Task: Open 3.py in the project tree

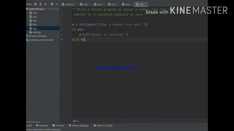Action: [x=35, y=21]
